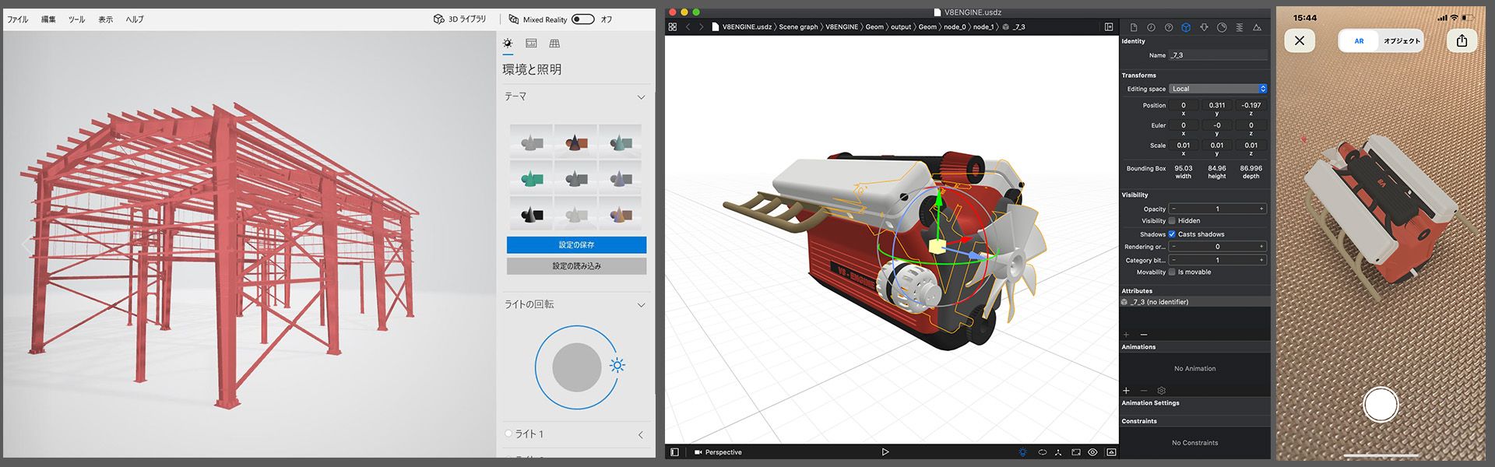Screen dimensions: 1495x467
Task: Increase Opacity with the plus stepper
Action: click(x=1261, y=209)
